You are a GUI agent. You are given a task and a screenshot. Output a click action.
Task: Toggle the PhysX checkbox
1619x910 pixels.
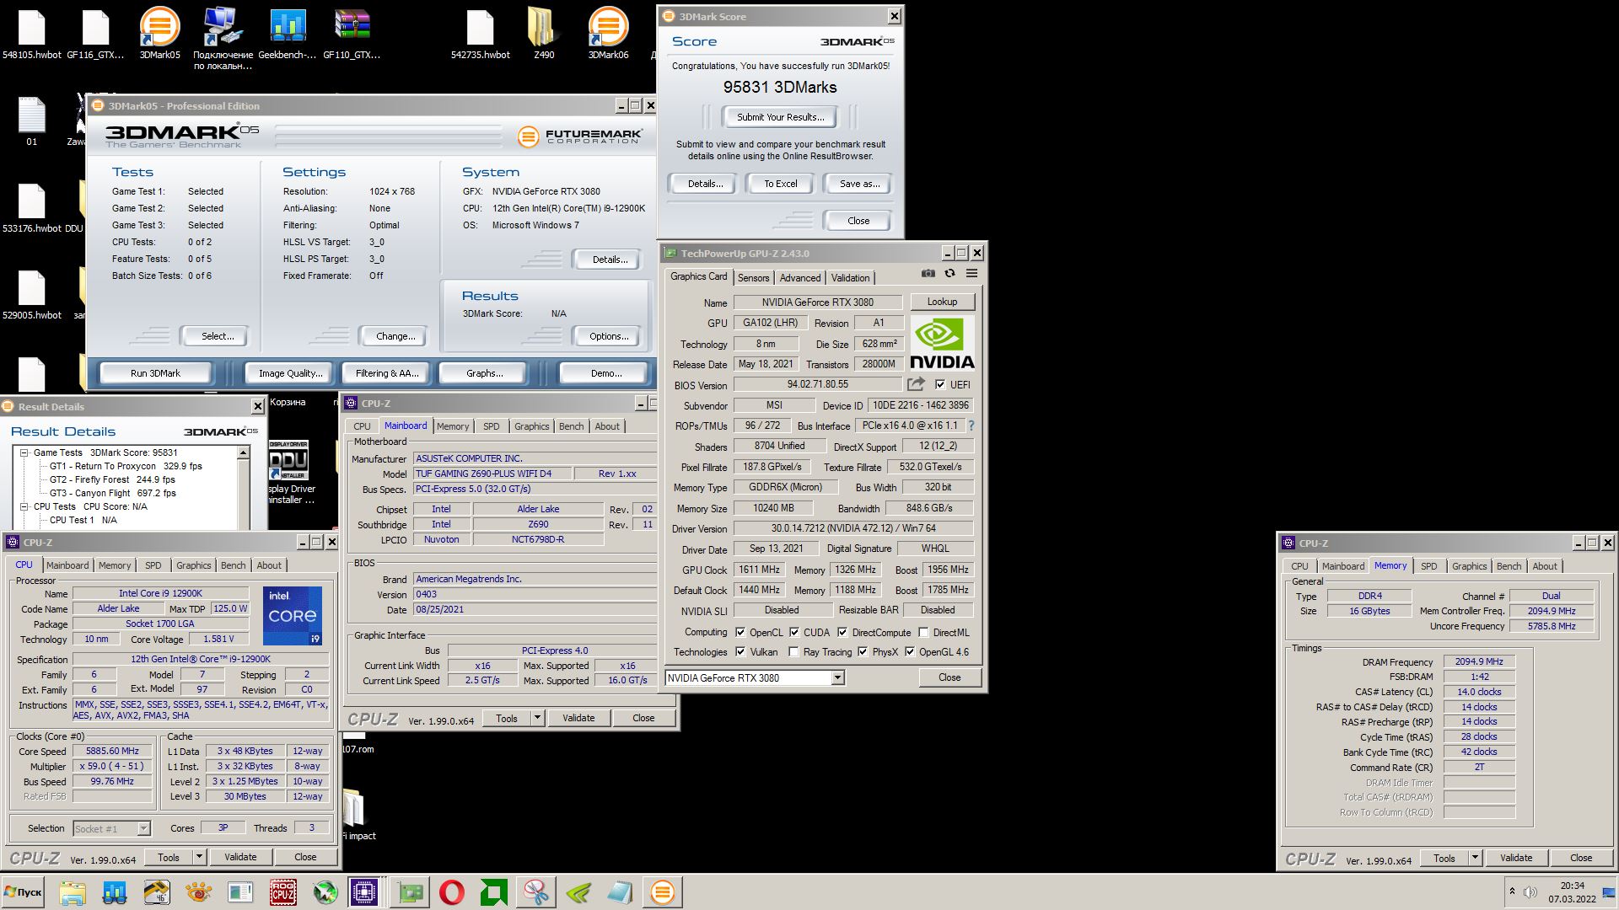pyautogui.click(x=863, y=651)
